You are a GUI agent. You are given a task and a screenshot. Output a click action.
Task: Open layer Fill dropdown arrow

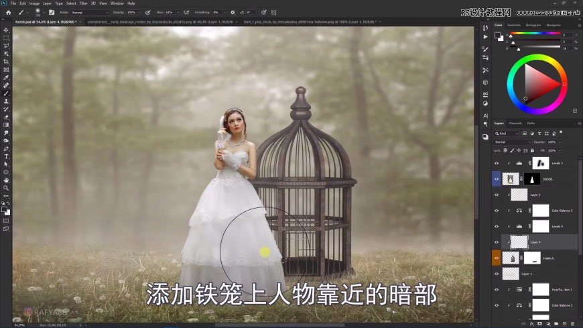pos(560,150)
